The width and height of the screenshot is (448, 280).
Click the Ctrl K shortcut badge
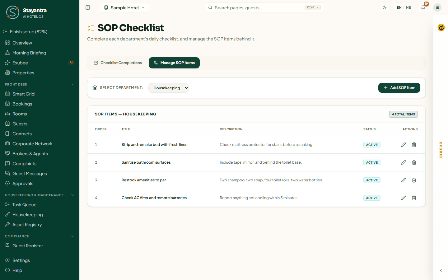coord(313,7)
